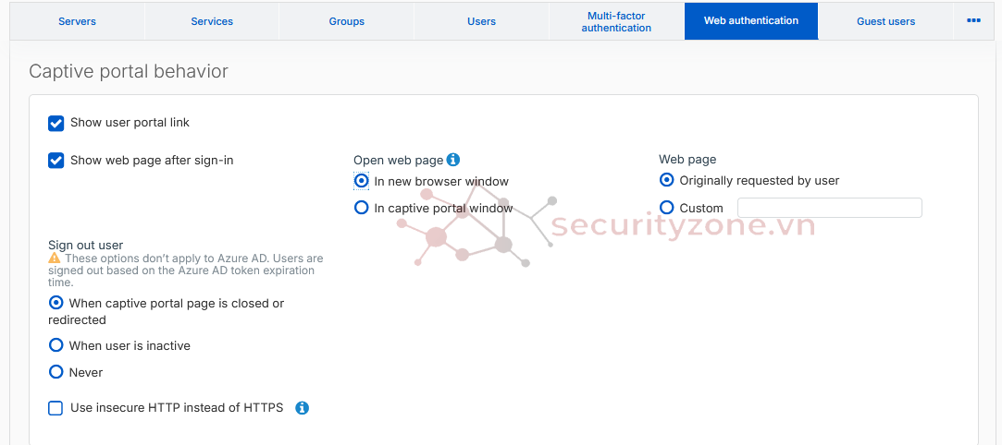Click the Azure AD warning triangle icon
1002x445 pixels.
point(55,259)
